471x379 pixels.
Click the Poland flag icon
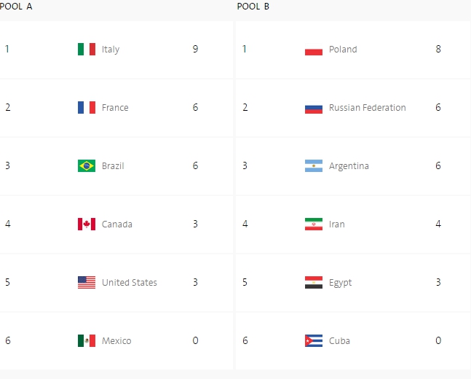[x=314, y=50]
